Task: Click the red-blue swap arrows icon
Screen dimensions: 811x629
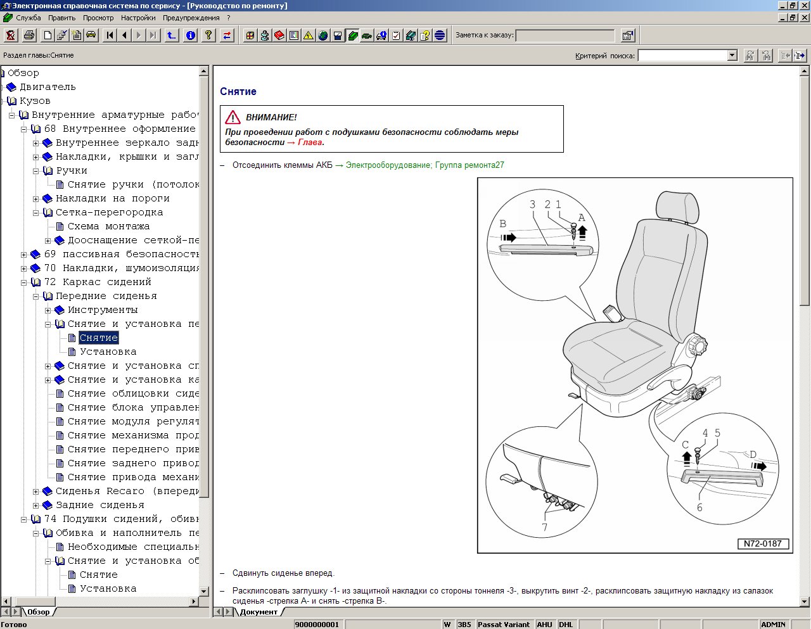Action: (x=227, y=35)
